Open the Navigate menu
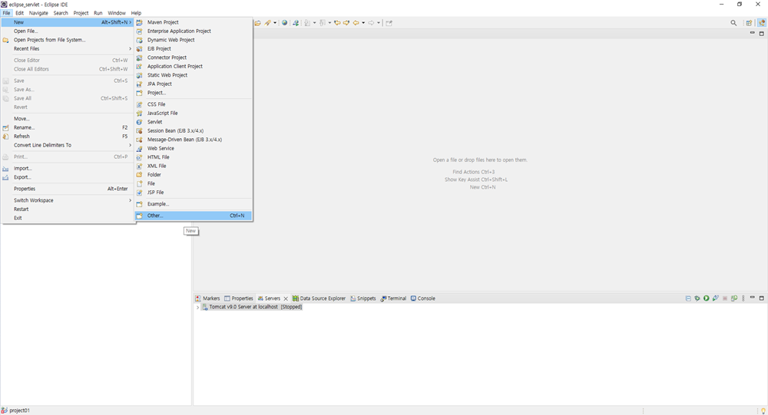This screenshot has width=768, height=415. [38, 13]
